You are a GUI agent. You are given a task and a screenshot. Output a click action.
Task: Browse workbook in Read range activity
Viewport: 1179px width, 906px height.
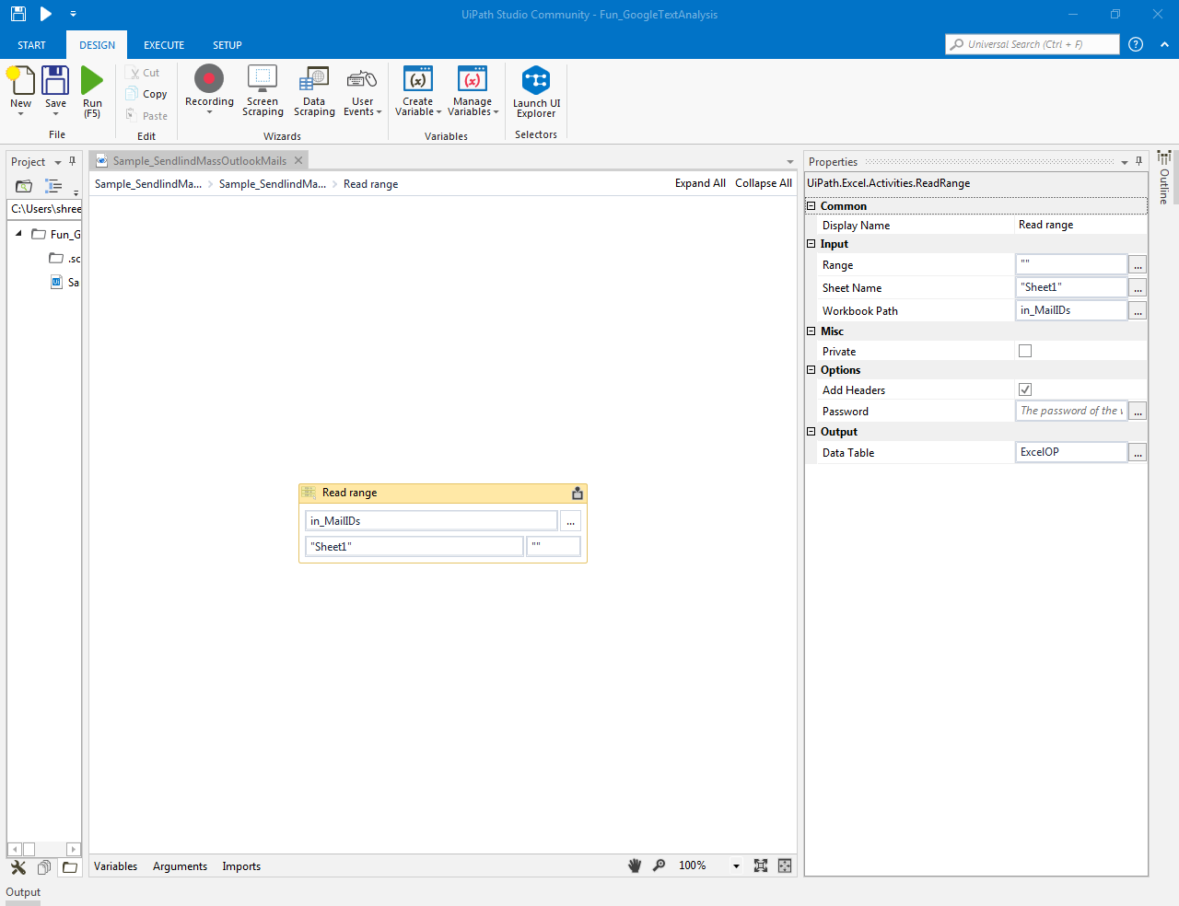click(x=571, y=521)
